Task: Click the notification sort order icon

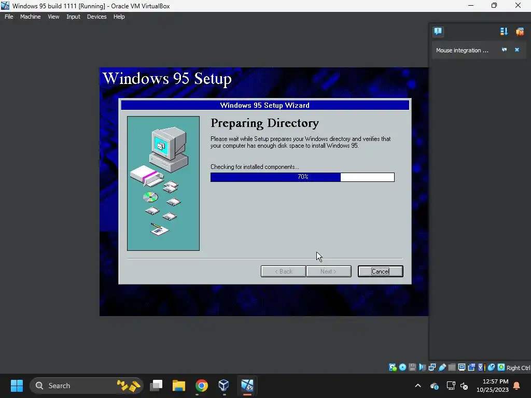Action: (x=504, y=32)
